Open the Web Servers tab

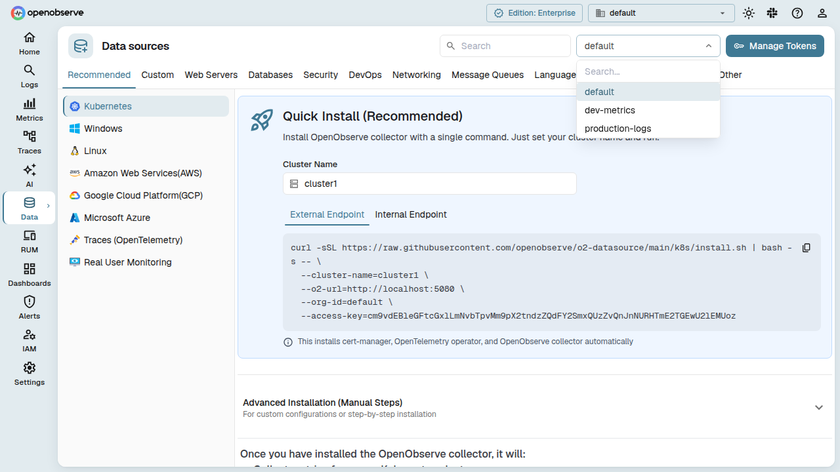point(211,75)
